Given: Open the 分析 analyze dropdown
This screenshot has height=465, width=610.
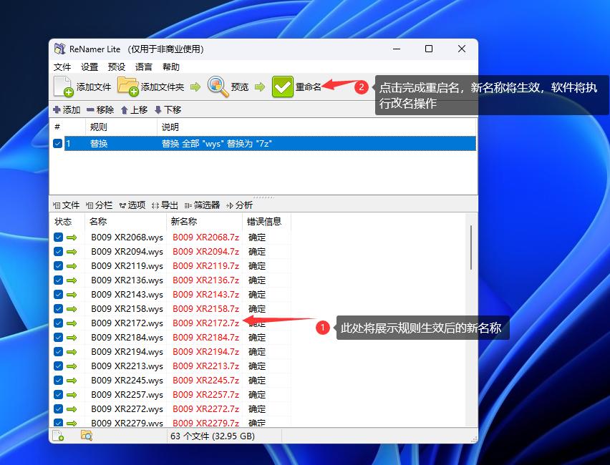Looking at the screenshot, I should [x=240, y=205].
